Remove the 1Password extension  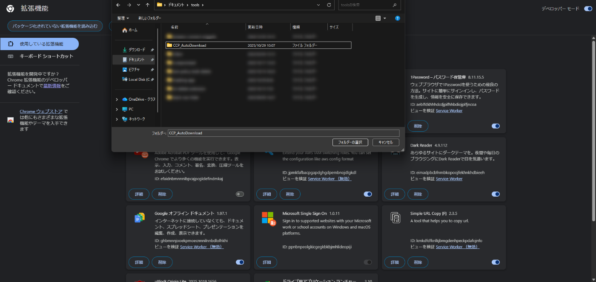pos(418,126)
